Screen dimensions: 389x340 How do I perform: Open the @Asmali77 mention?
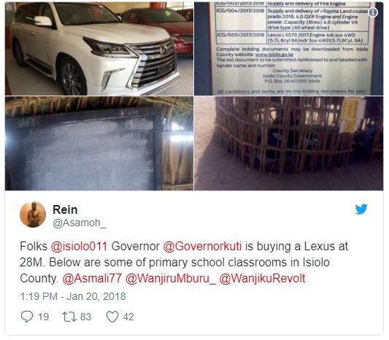(x=92, y=278)
